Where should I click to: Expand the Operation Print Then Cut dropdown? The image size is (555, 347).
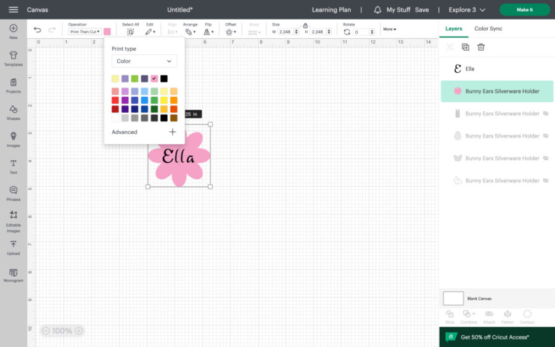pyautogui.click(x=84, y=31)
